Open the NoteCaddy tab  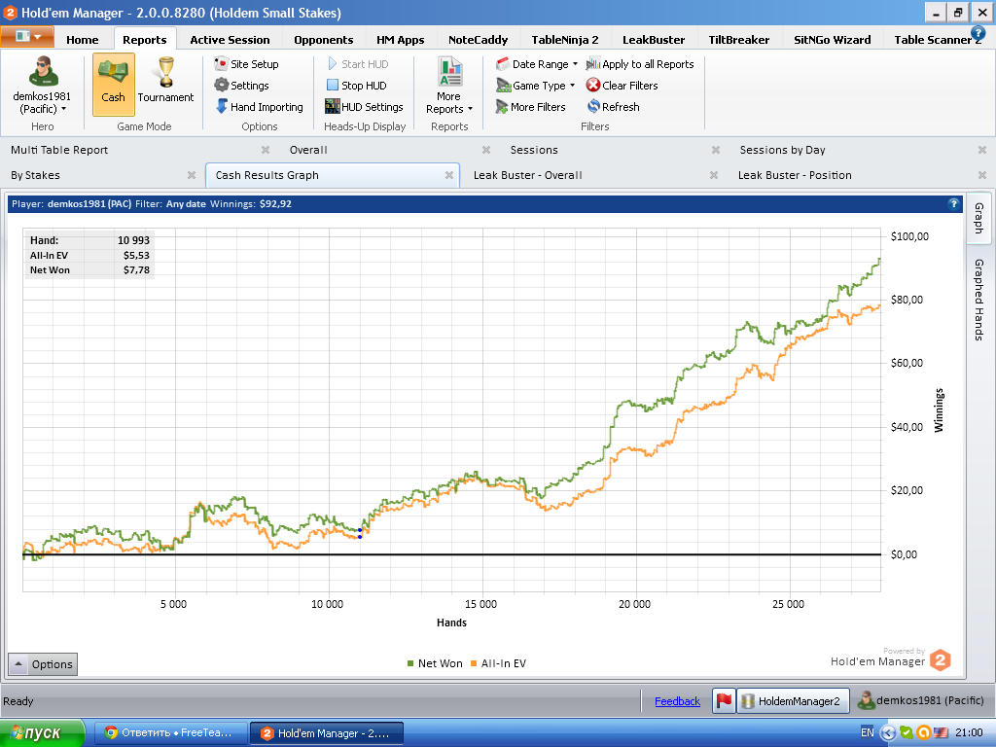tap(478, 39)
